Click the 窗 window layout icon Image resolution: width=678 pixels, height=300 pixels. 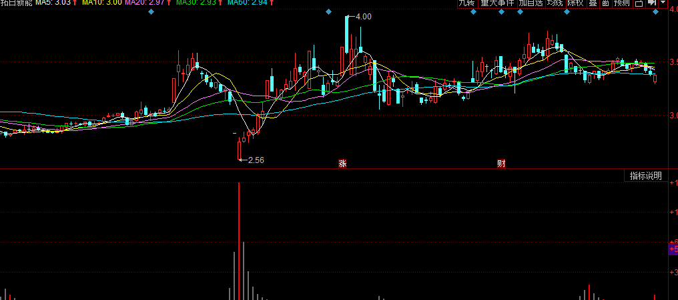(605, 3)
